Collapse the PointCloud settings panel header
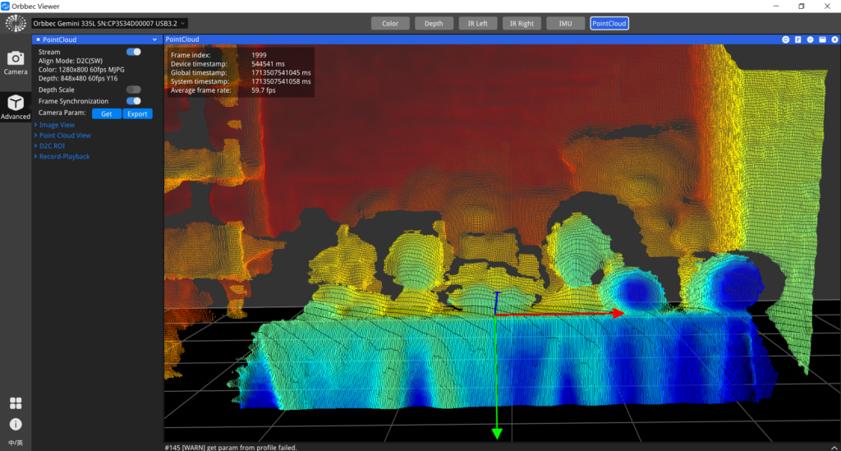Image resolution: width=841 pixels, height=451 pixels. pyautogui.click(x=154, y=39)
